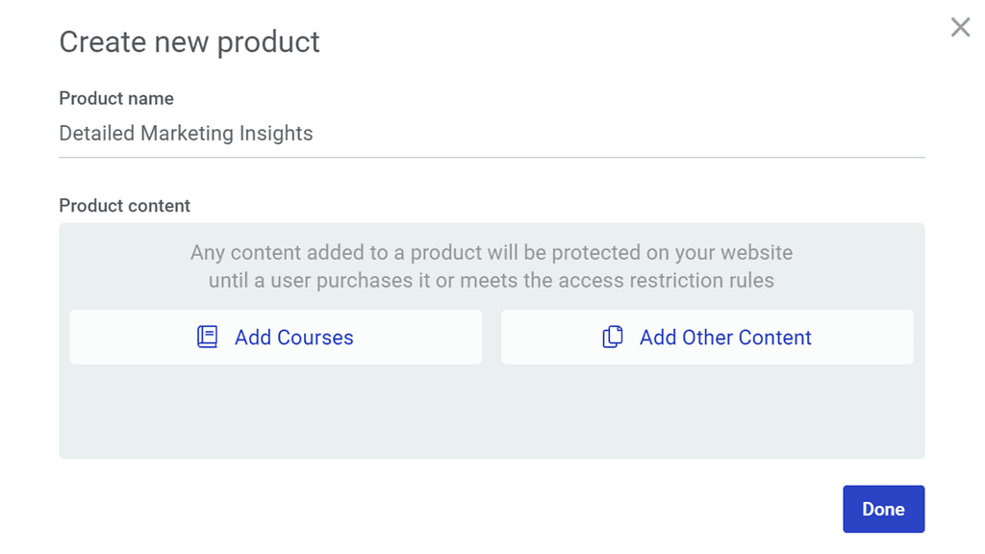Click the book icon beside Add Courses

[208, 337]
